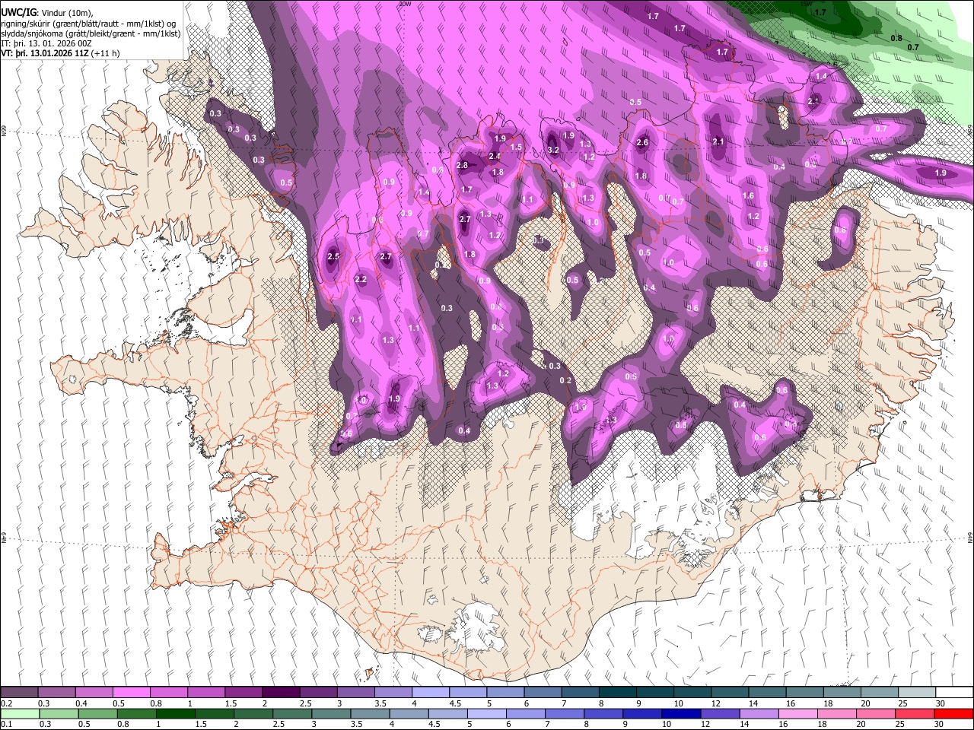Click the 2.8 value label on the map
974x730 pixels.
[462, 166]
